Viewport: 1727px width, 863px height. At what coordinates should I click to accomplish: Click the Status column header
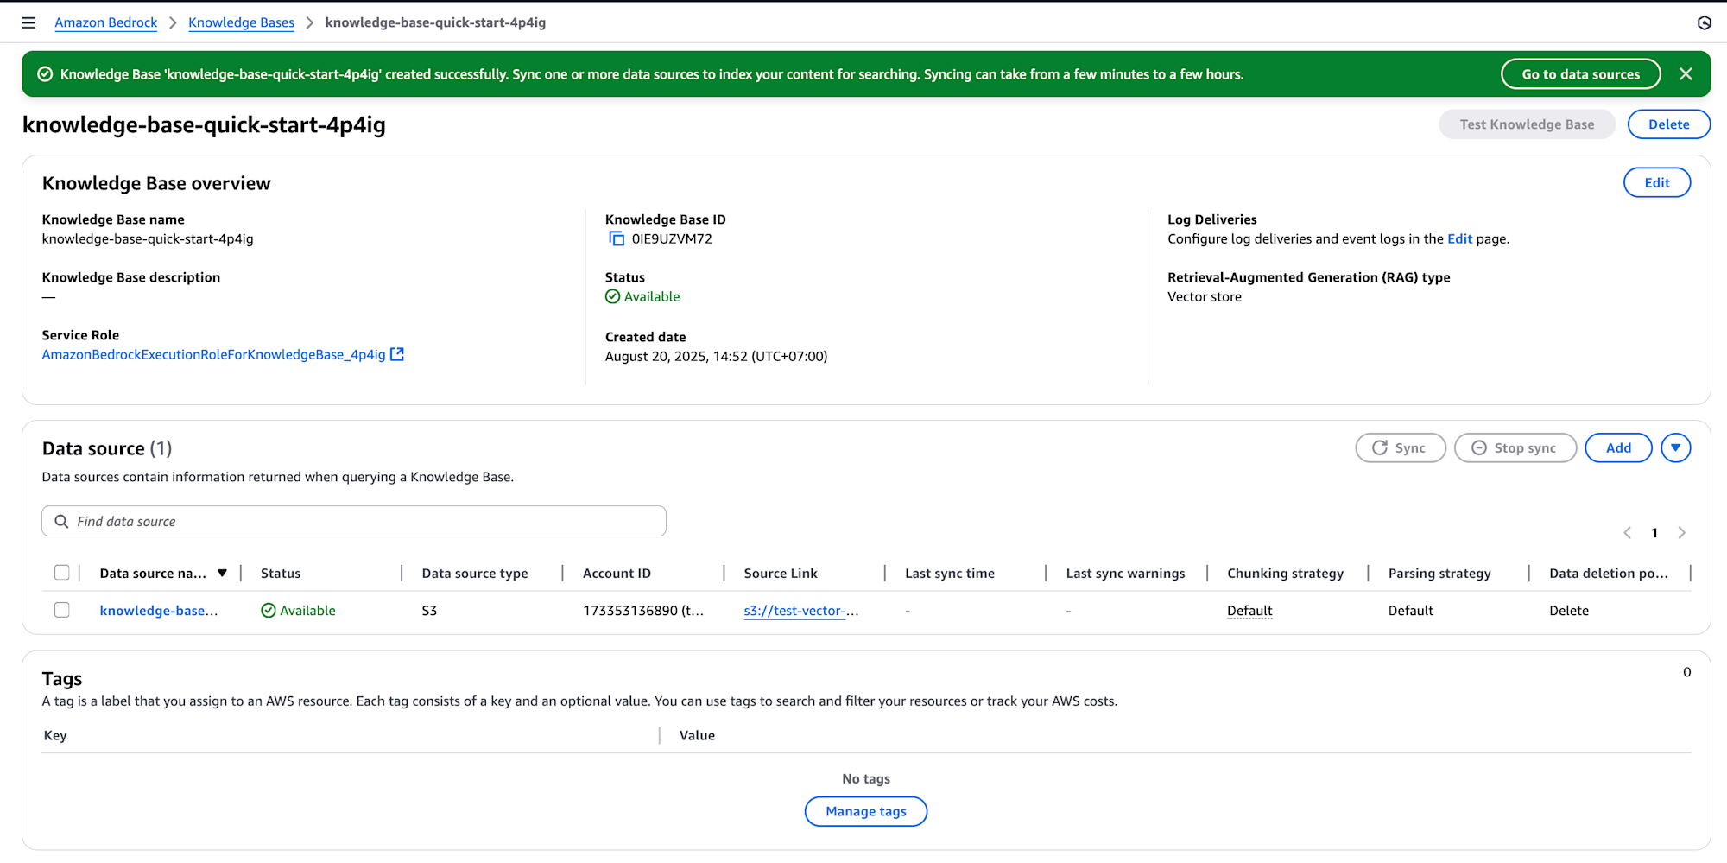tap(281, 574)
